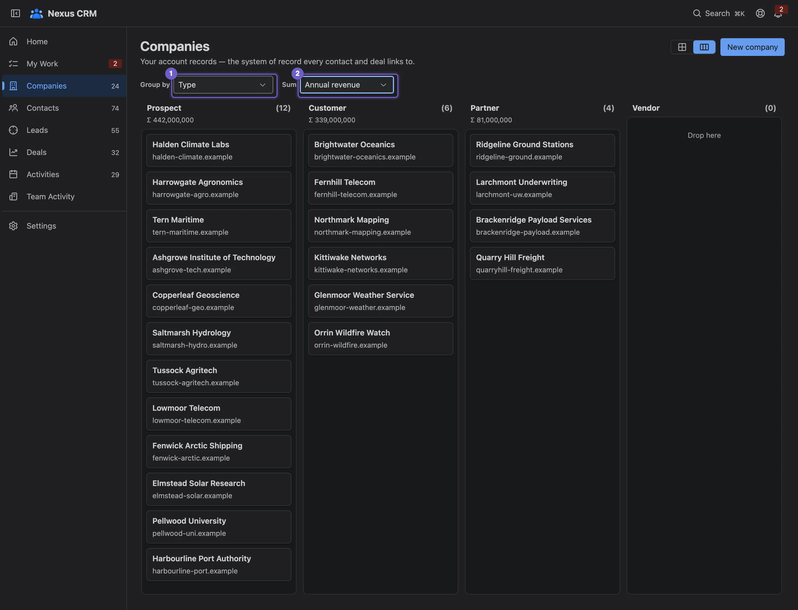Click the Home house icon
The height and width of the screenshot is (610, 798).
[x=14, y=42]
